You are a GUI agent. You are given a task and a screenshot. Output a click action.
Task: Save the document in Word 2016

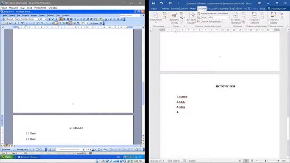point(153,3)
